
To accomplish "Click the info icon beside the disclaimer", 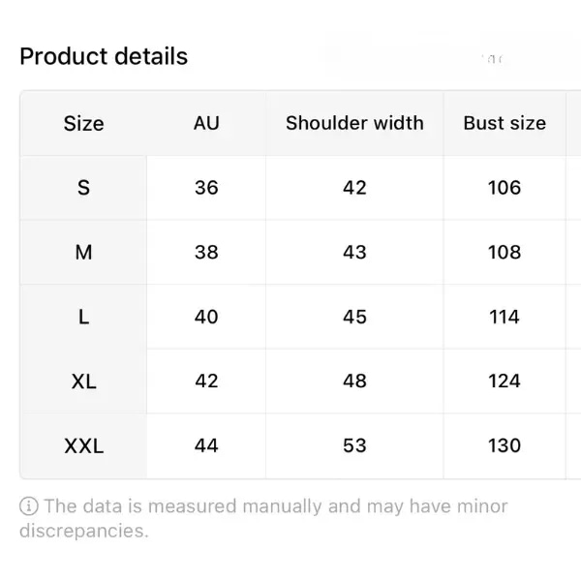I will [x=28, y=506].
